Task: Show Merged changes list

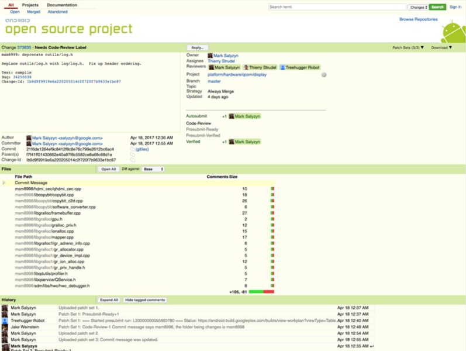Action: pos(33,12)
